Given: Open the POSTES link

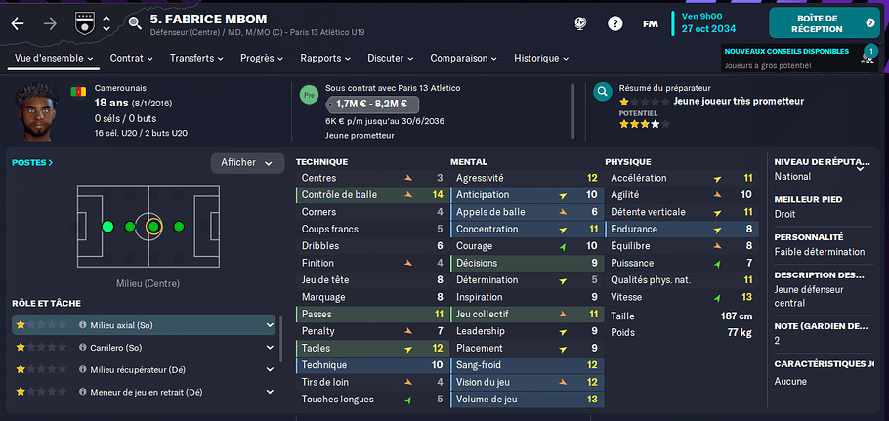Looking at the screenshot, I should pyautogui.click(x=32, y=162).
